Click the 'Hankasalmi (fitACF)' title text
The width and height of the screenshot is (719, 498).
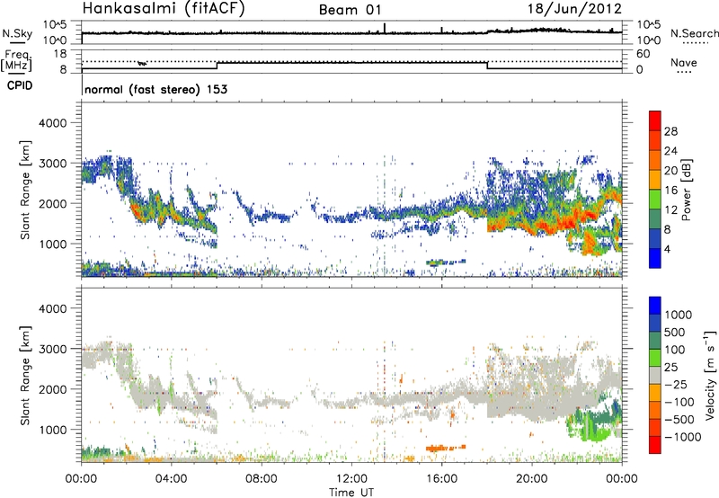164,9
